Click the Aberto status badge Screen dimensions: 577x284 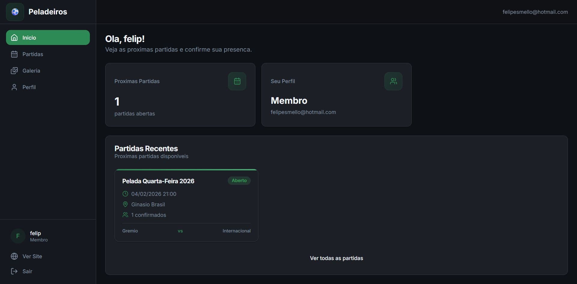239,181
